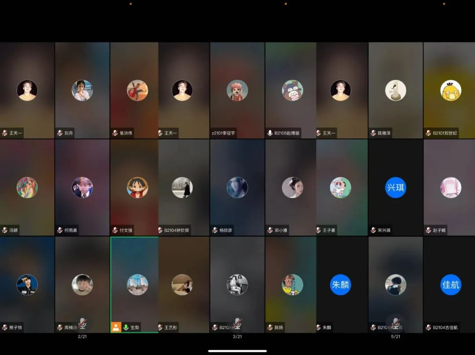This screenshot has width=475, height=355.
Task: Click the muted mic icon beside 熊子悦
Action: coord(5,327)
